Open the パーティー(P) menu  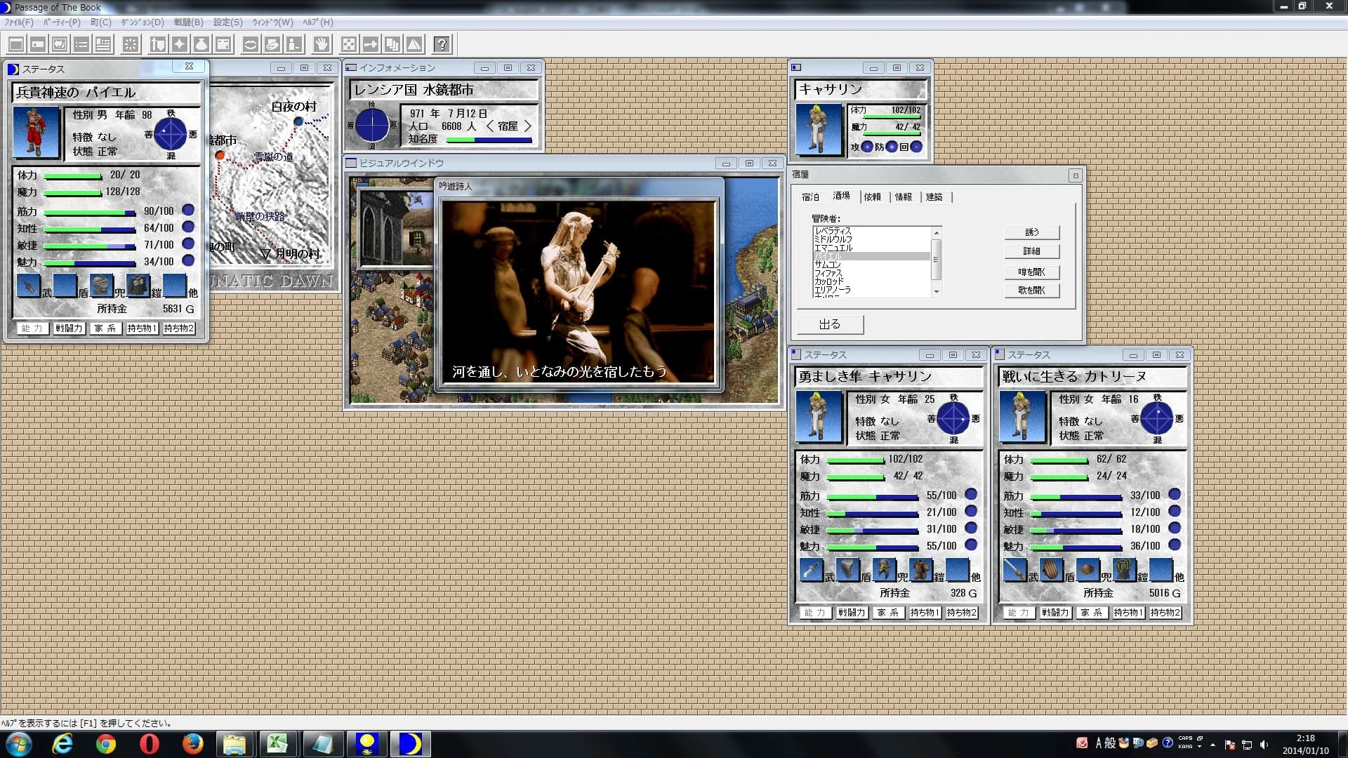point(62,22)
